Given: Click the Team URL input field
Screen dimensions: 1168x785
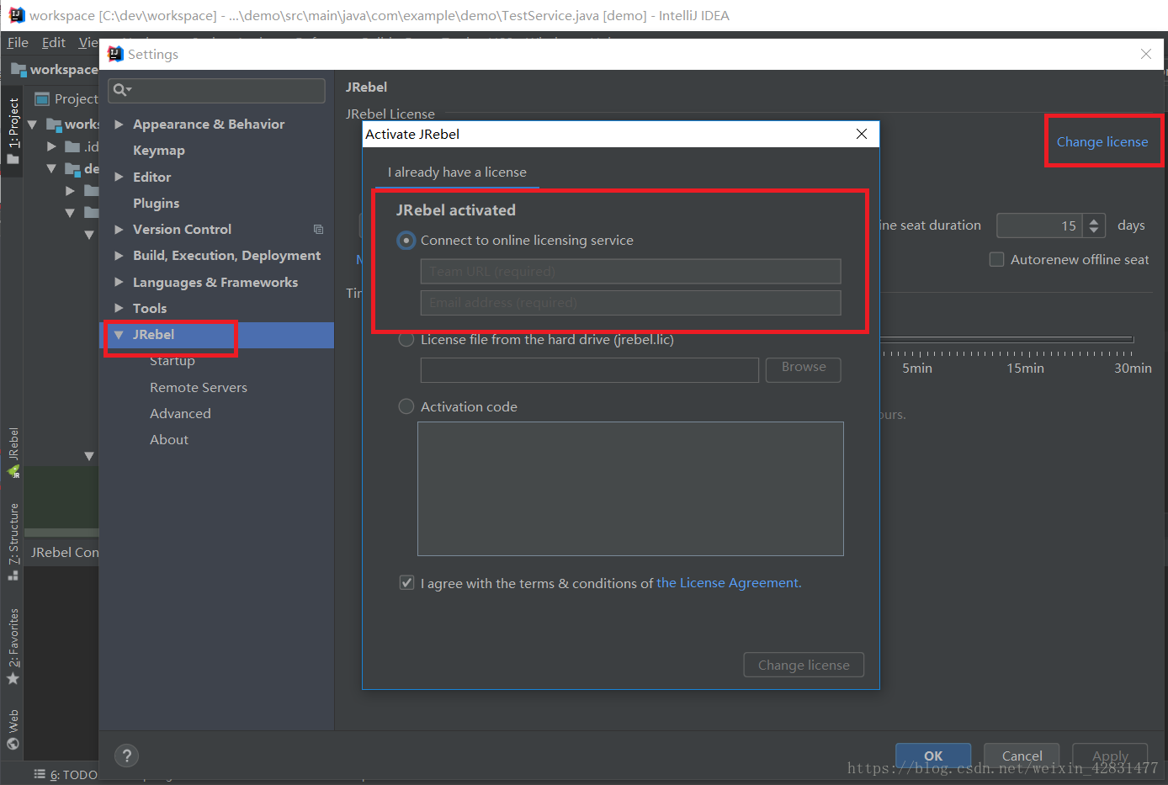Looking at the screenshot, I should point(629,271).
